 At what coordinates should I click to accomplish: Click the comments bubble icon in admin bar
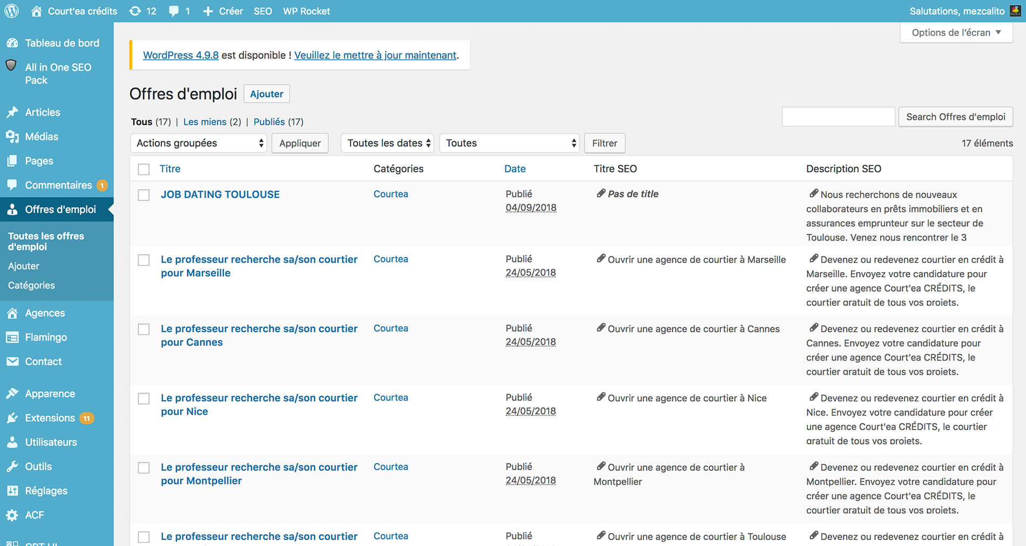173,11
